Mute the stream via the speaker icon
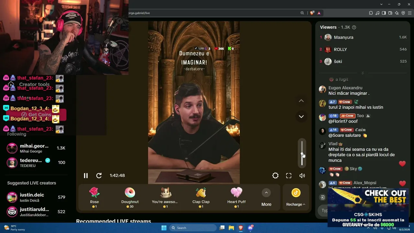 click(302, 175)
